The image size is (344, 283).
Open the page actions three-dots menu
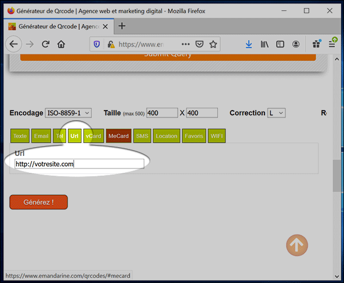pos(186,44)
